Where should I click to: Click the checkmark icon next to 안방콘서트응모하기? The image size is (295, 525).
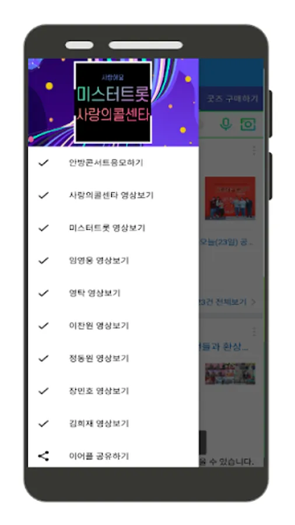44,163
